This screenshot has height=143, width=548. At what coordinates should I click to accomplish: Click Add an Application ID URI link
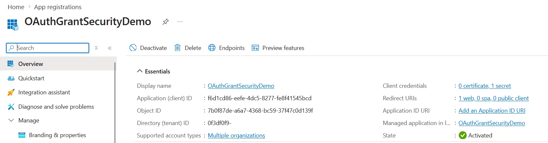click(492, 111)
